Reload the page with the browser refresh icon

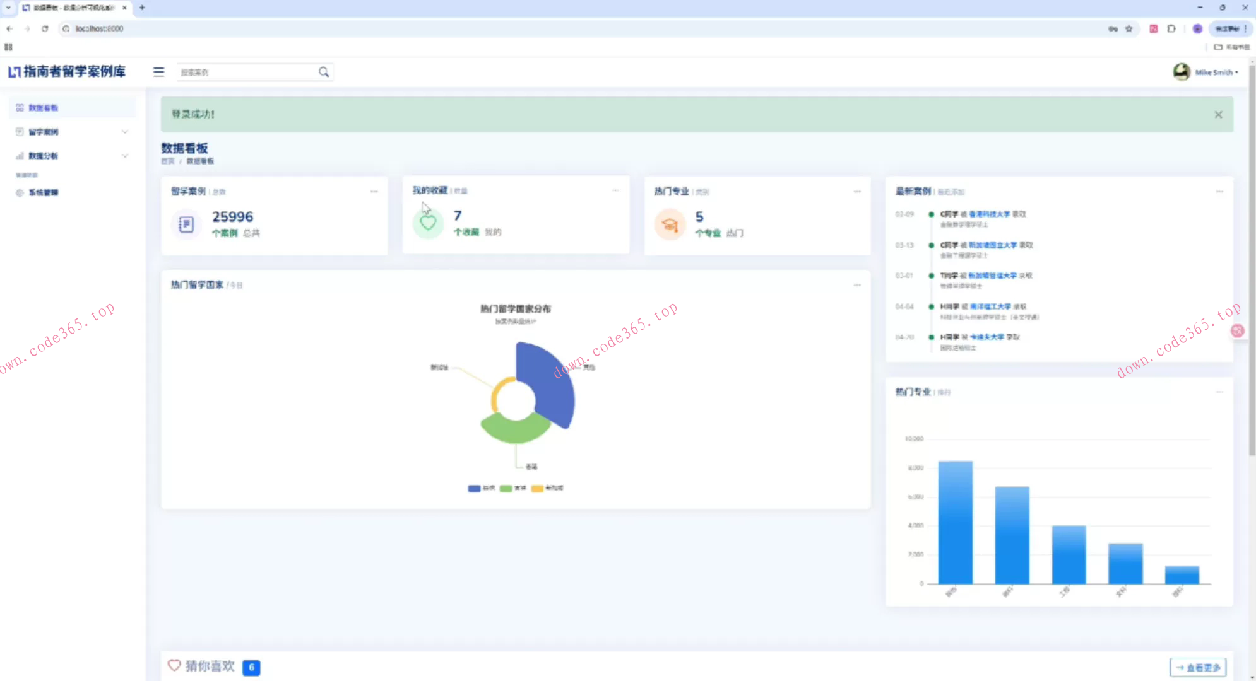(x=45, y=28)
